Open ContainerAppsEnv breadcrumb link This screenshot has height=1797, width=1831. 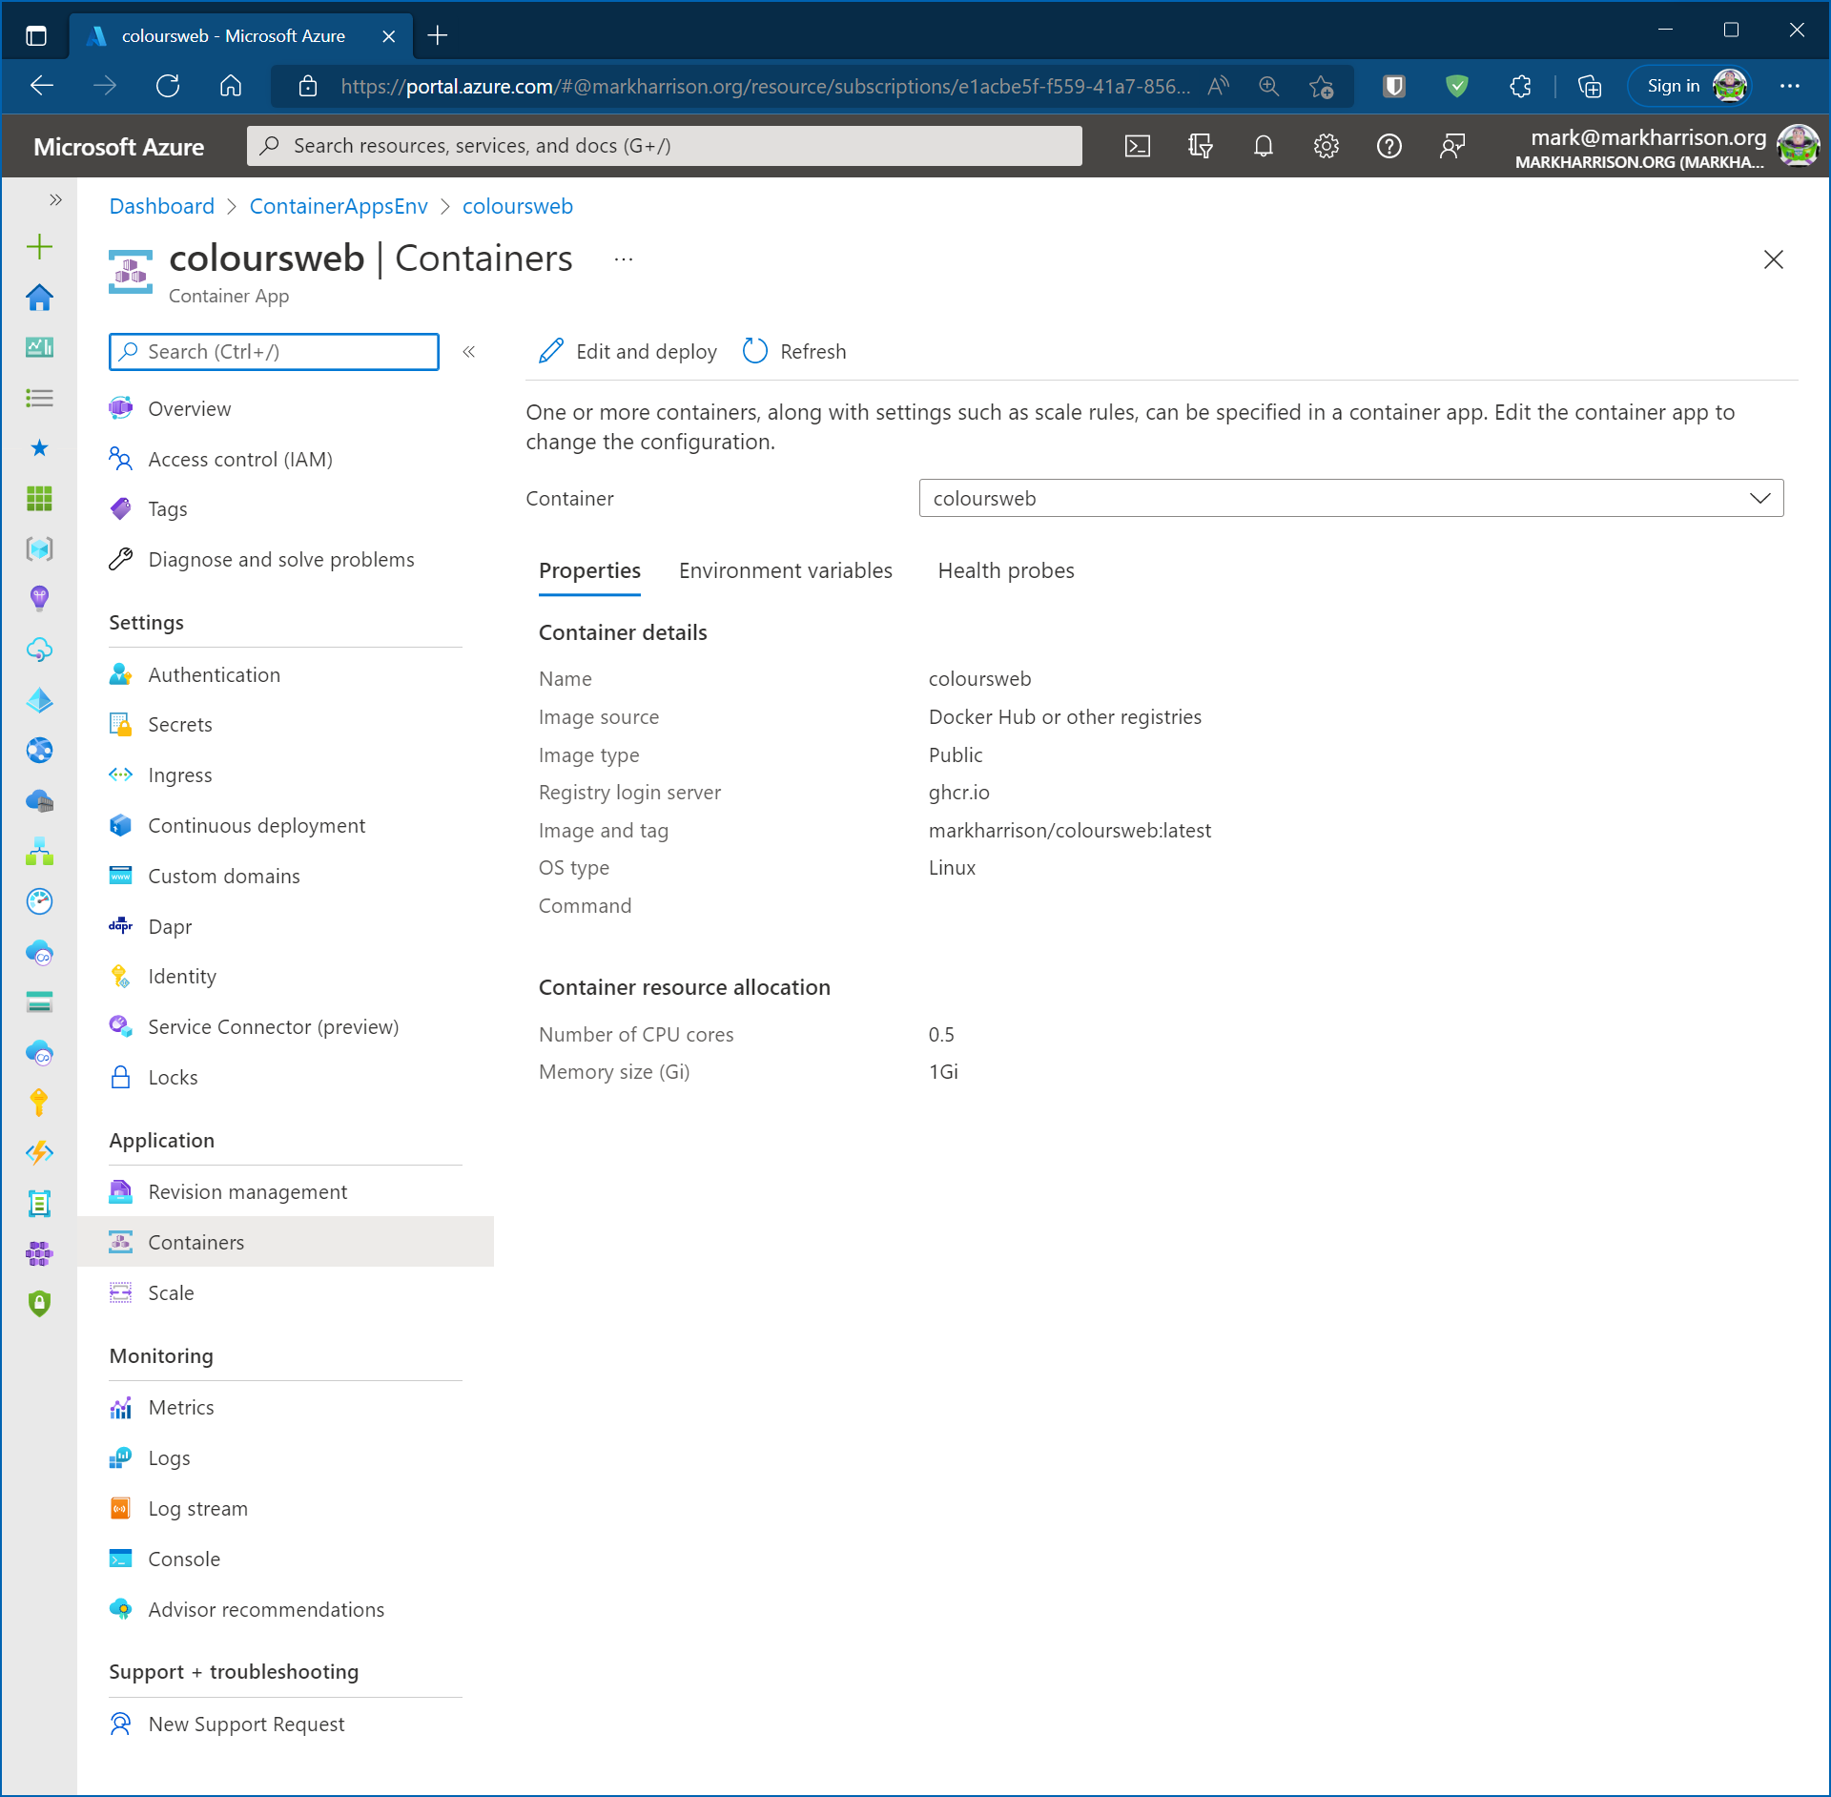338,206
